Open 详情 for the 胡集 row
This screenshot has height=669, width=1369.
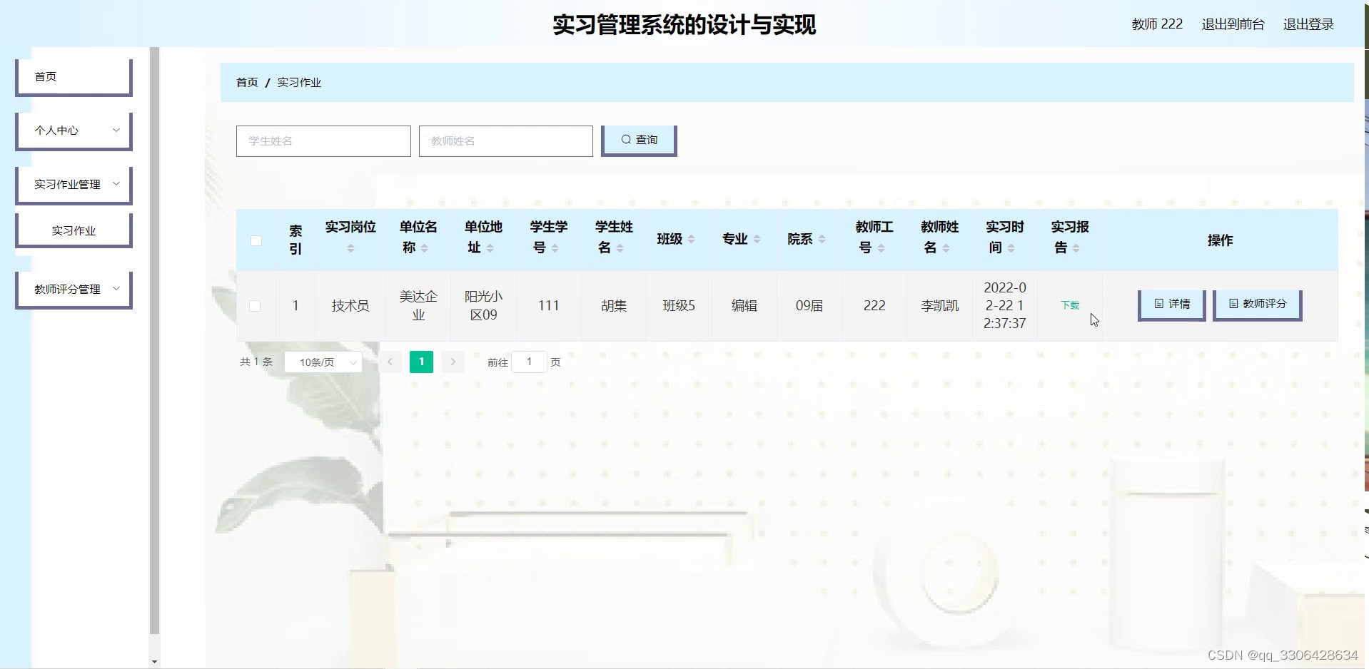pos(1172,305)
